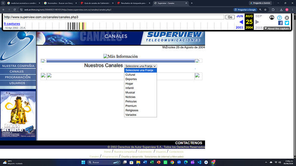Show hidden system tray icons
Viewport: 296px width, 166px height.
point(266,162)
